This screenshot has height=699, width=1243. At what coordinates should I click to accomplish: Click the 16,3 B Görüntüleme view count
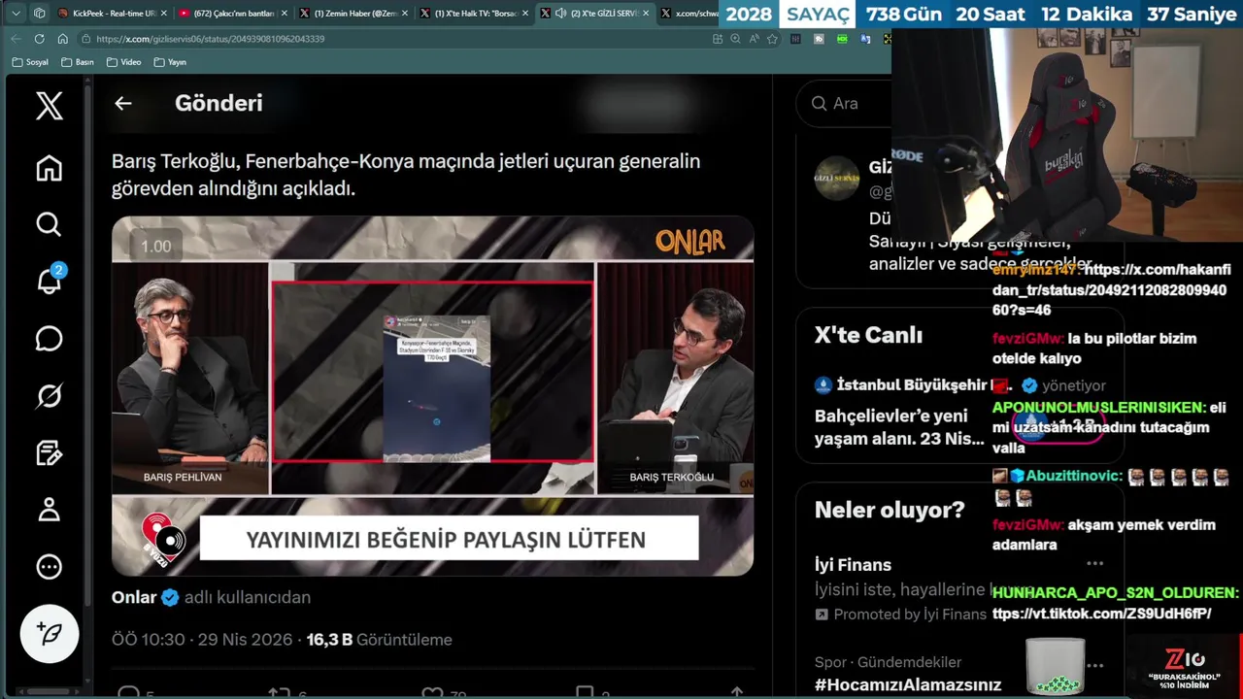pos(379,640)
